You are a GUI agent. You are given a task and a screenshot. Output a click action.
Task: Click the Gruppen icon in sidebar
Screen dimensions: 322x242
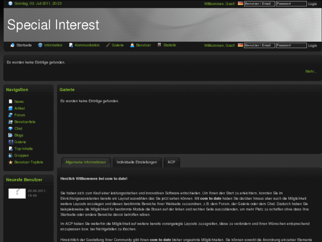[11, 155]
